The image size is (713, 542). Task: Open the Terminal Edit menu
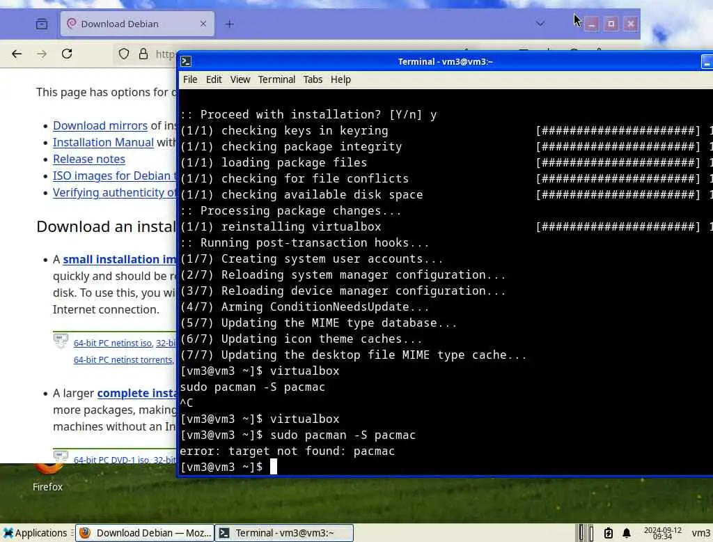(x=214, y=79)
